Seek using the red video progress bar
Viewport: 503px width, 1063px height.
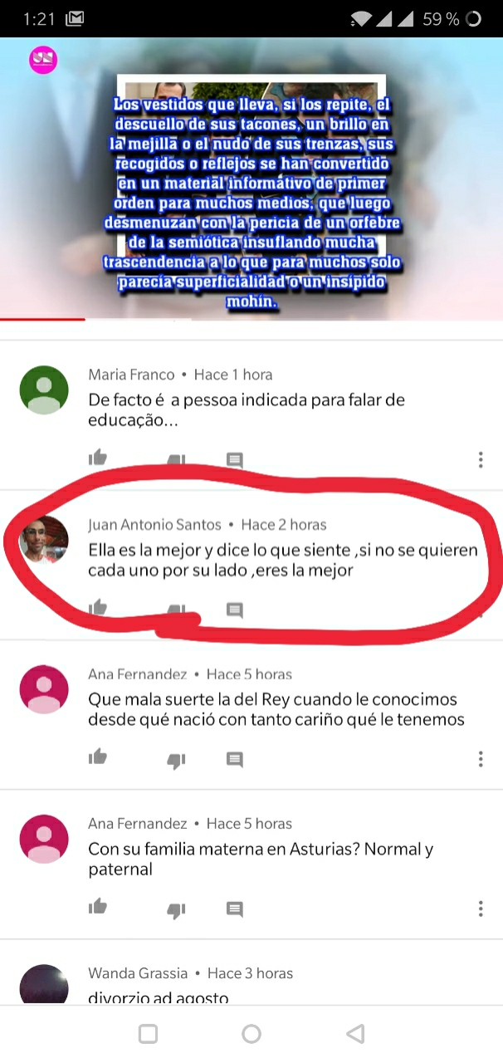point(251,320)
